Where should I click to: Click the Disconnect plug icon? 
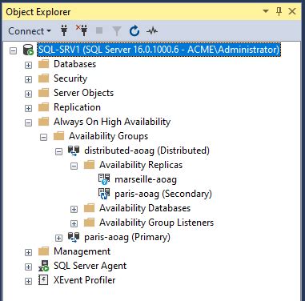tap(82, 31)
